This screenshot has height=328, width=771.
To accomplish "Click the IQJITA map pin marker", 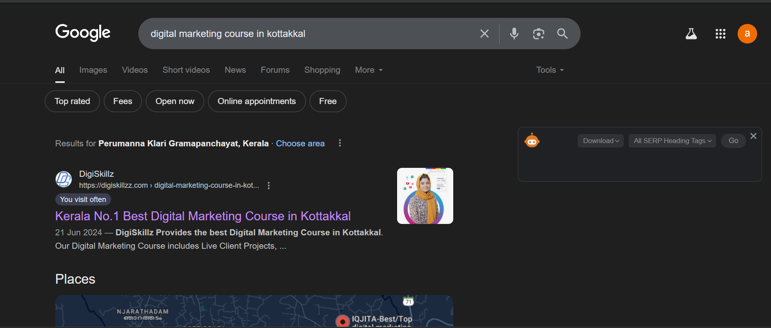I will 343,321.
